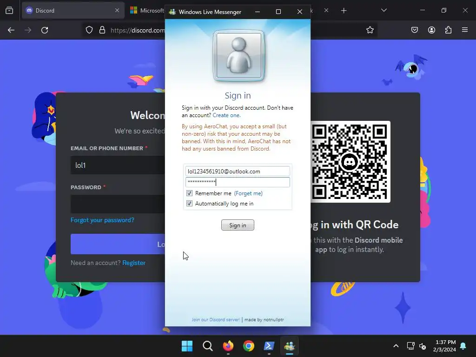This screenshot has height=357, width=476.
Task: Click the network icon in system tray
Action: click(410, 346)
